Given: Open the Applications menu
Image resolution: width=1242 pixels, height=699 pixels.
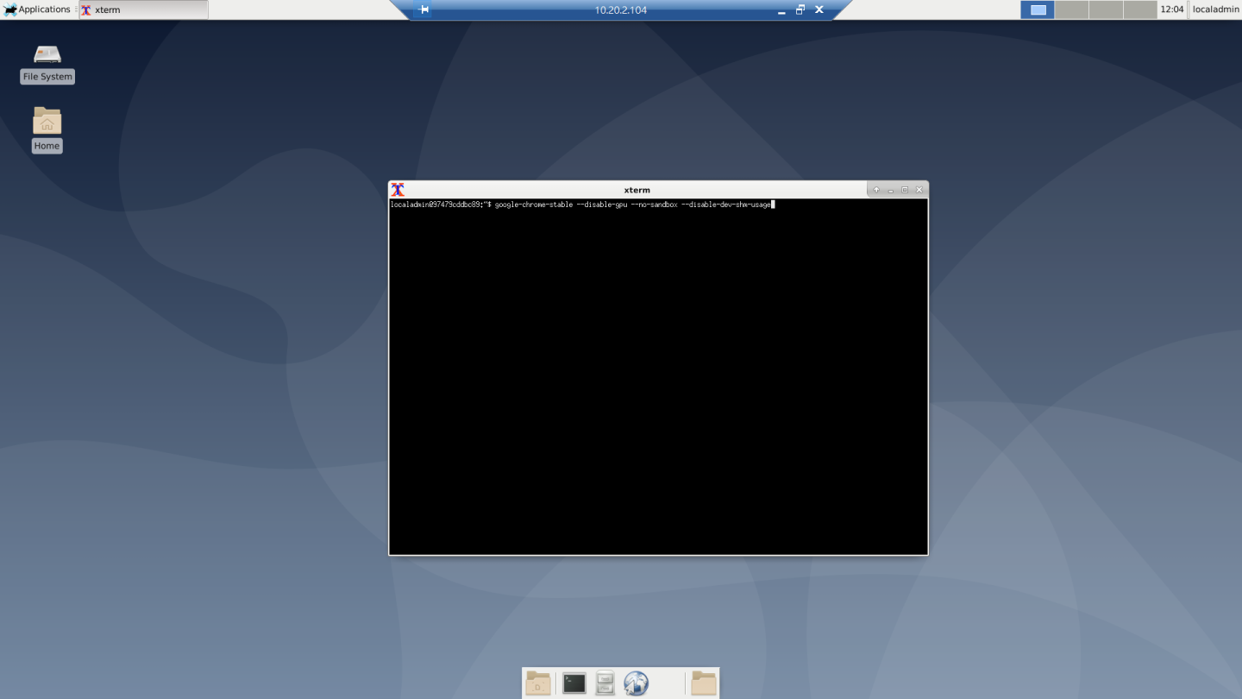Looking at the screenshot, I should [x=37, y=9].
